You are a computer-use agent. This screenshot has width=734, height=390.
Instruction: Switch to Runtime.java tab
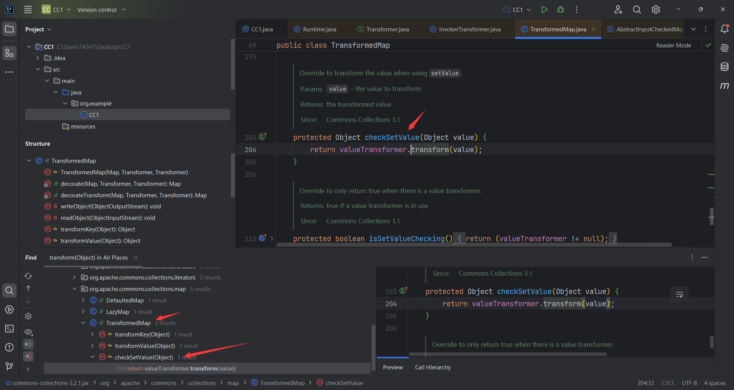315,29
